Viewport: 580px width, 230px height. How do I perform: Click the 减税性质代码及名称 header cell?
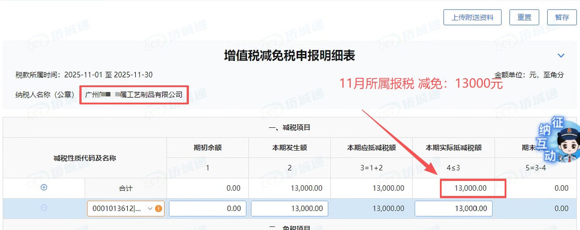tap(85, 158)
